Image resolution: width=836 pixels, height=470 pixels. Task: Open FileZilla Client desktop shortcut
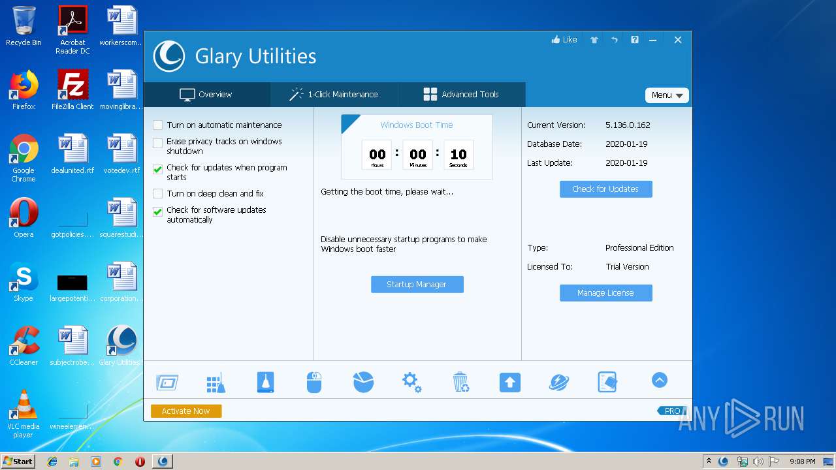pos(72,90)
